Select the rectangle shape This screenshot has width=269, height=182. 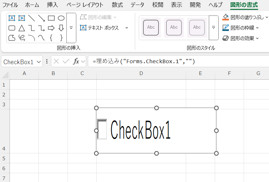(51, 18)
